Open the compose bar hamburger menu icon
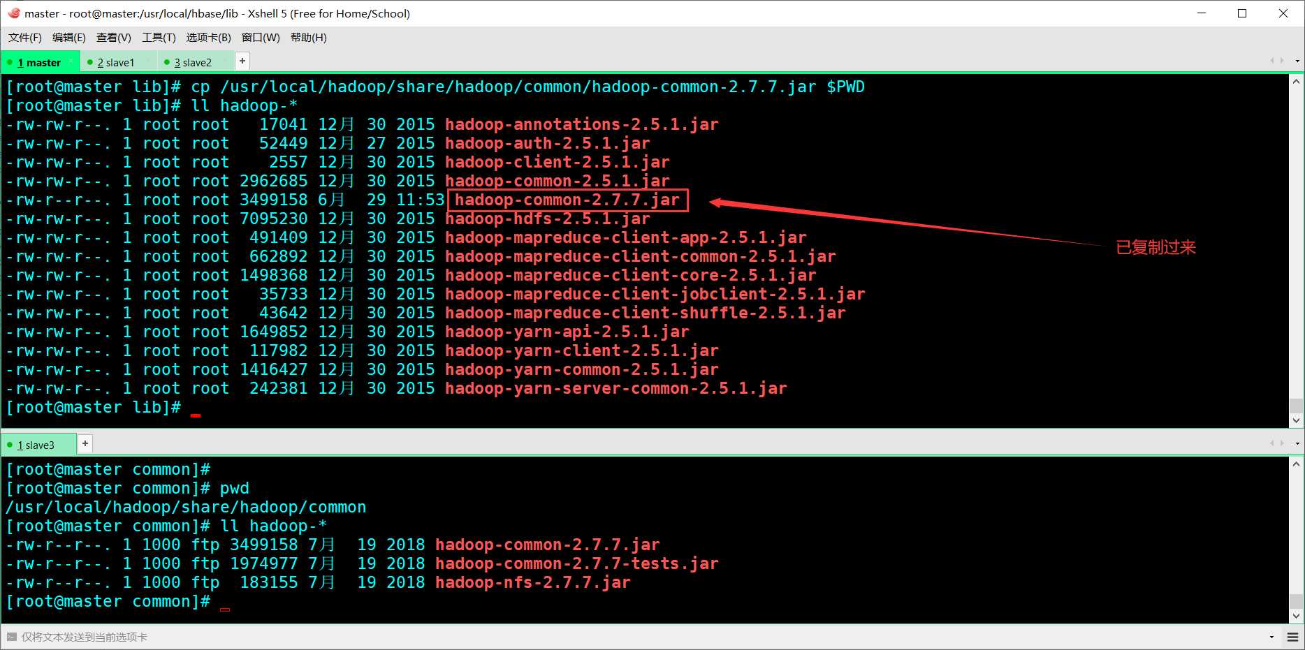 coord(1292,637)
